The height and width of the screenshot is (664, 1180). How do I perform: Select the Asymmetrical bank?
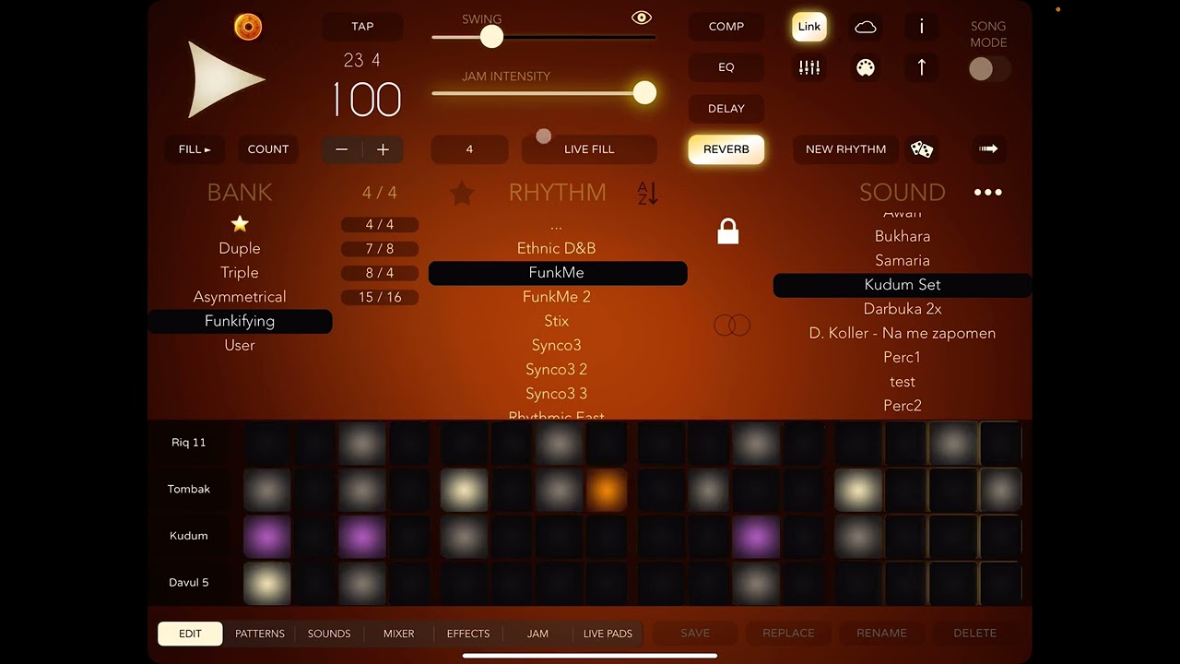pyautogui.click(x=240, y=297)
